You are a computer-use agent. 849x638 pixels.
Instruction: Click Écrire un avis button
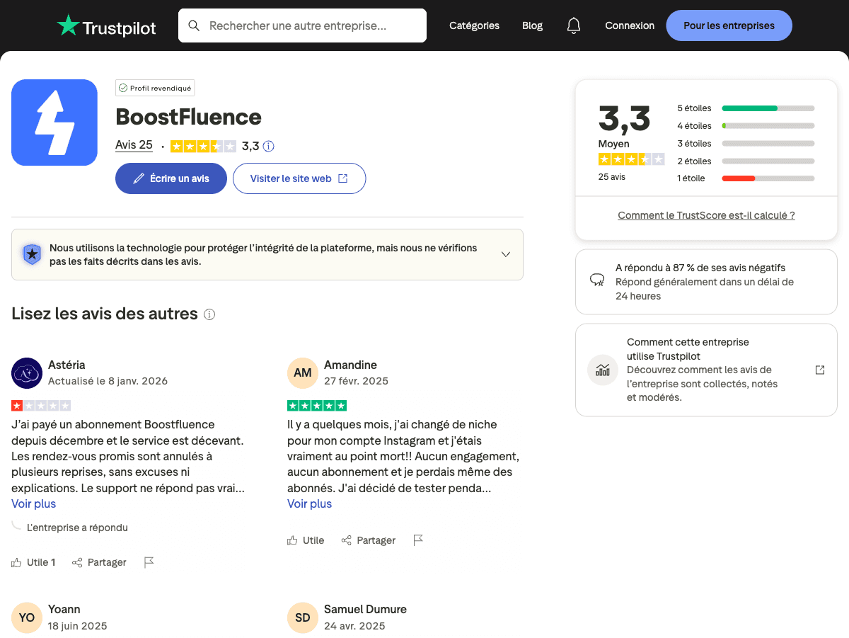click(x=171, y=178)
